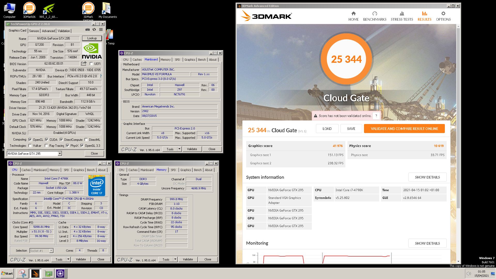496x279 pixels.
Task: Click the NVIDIA logo in GPU-Z
Action: pos(92,51)
